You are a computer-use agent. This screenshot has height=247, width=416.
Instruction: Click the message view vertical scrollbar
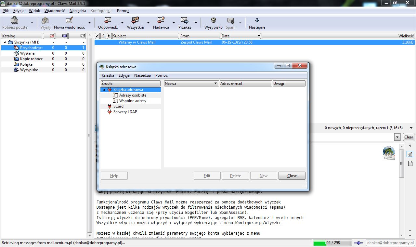(x=402, y=164)
